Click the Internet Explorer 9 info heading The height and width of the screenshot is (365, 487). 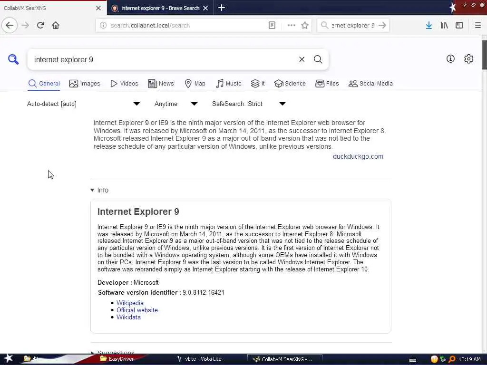pyautogui.click(x=138, y=211)
